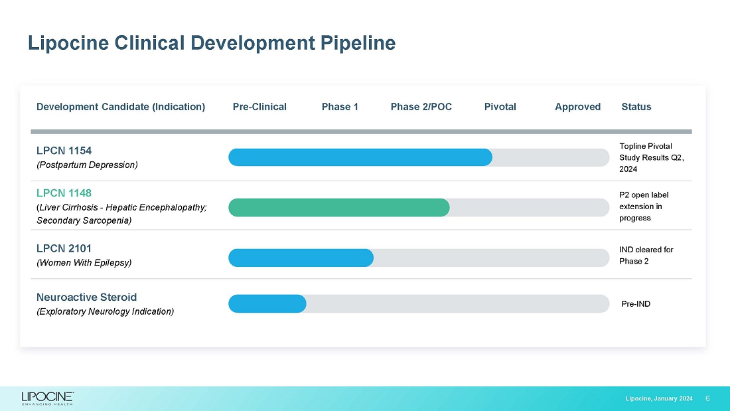Click the LPCN 1154 candidate name
The height and width of the screenshot is (411, 730).
[64, 151]
